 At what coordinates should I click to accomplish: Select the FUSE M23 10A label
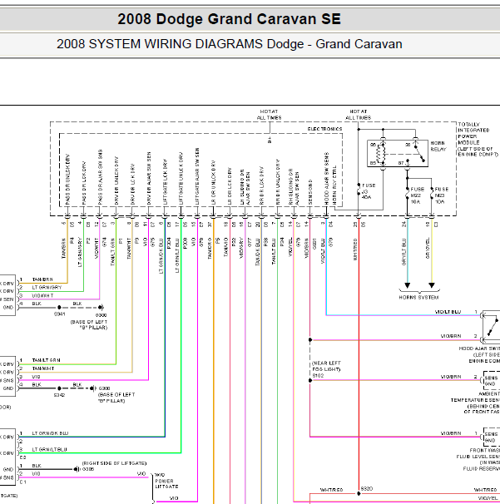tap(441, 195)
